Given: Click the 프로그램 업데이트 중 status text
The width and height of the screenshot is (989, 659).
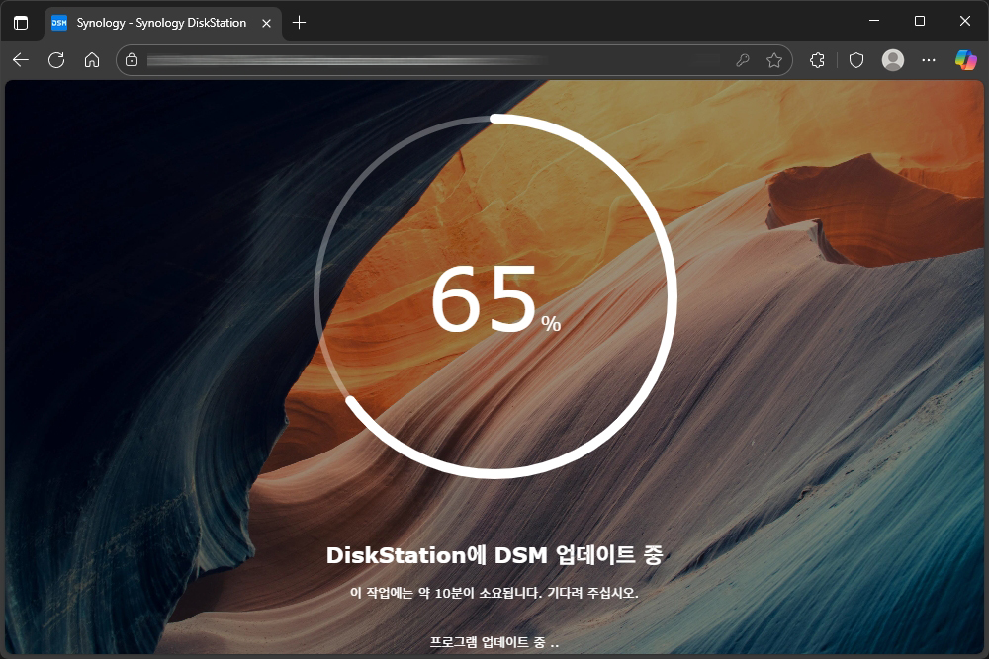Looking at the screenshot, I should click(x=494, y=642).
